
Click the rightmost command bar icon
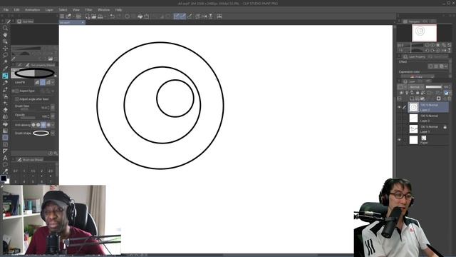pyautogui.click(x=219, y=16)
